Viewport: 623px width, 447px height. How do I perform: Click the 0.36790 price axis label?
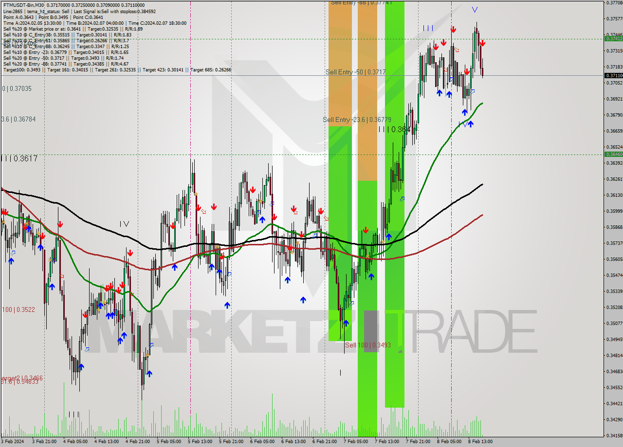[615, 115]
